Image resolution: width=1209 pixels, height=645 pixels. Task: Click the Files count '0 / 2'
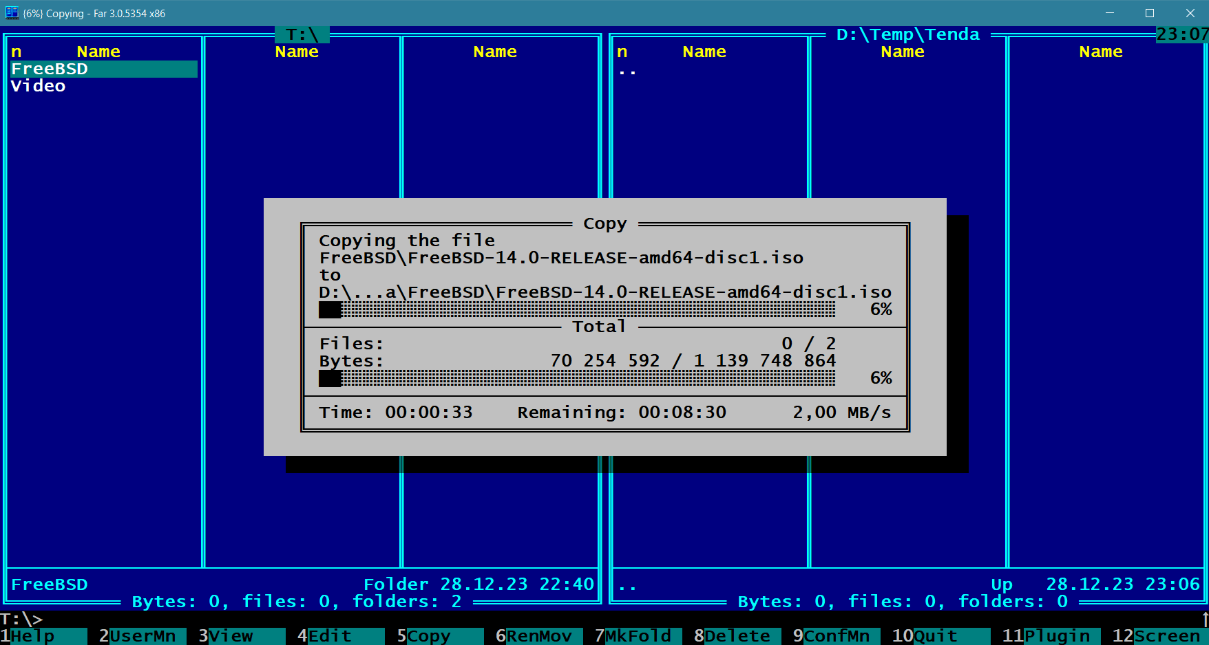pos(809,344)
